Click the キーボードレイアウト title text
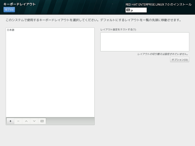The width and height of the screenshot is (195, 146). pos(19,4)
